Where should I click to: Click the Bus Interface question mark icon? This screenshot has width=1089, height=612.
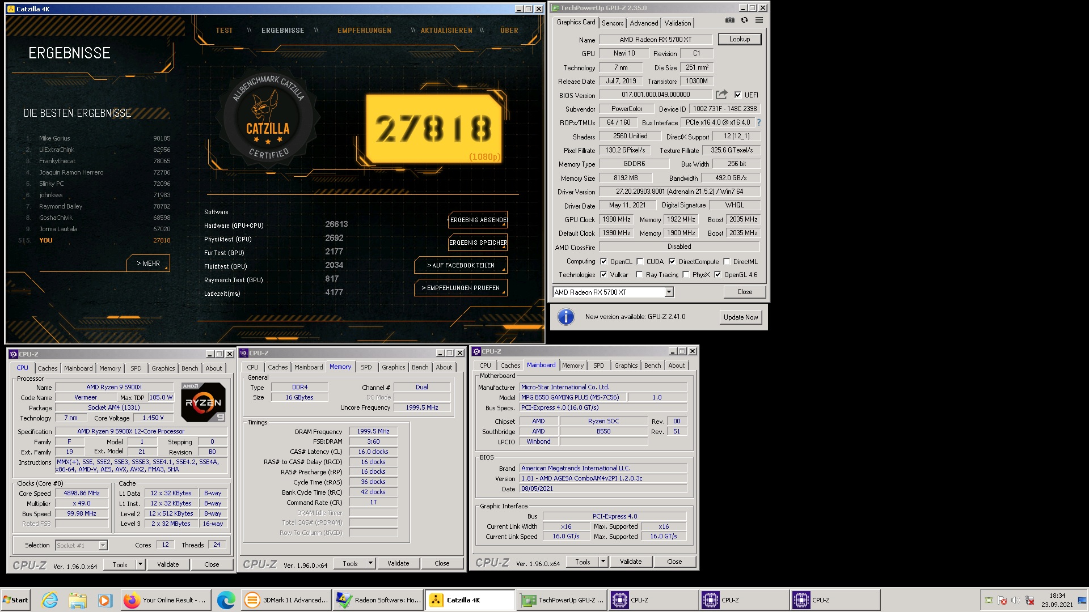click(x=758, y=122)
